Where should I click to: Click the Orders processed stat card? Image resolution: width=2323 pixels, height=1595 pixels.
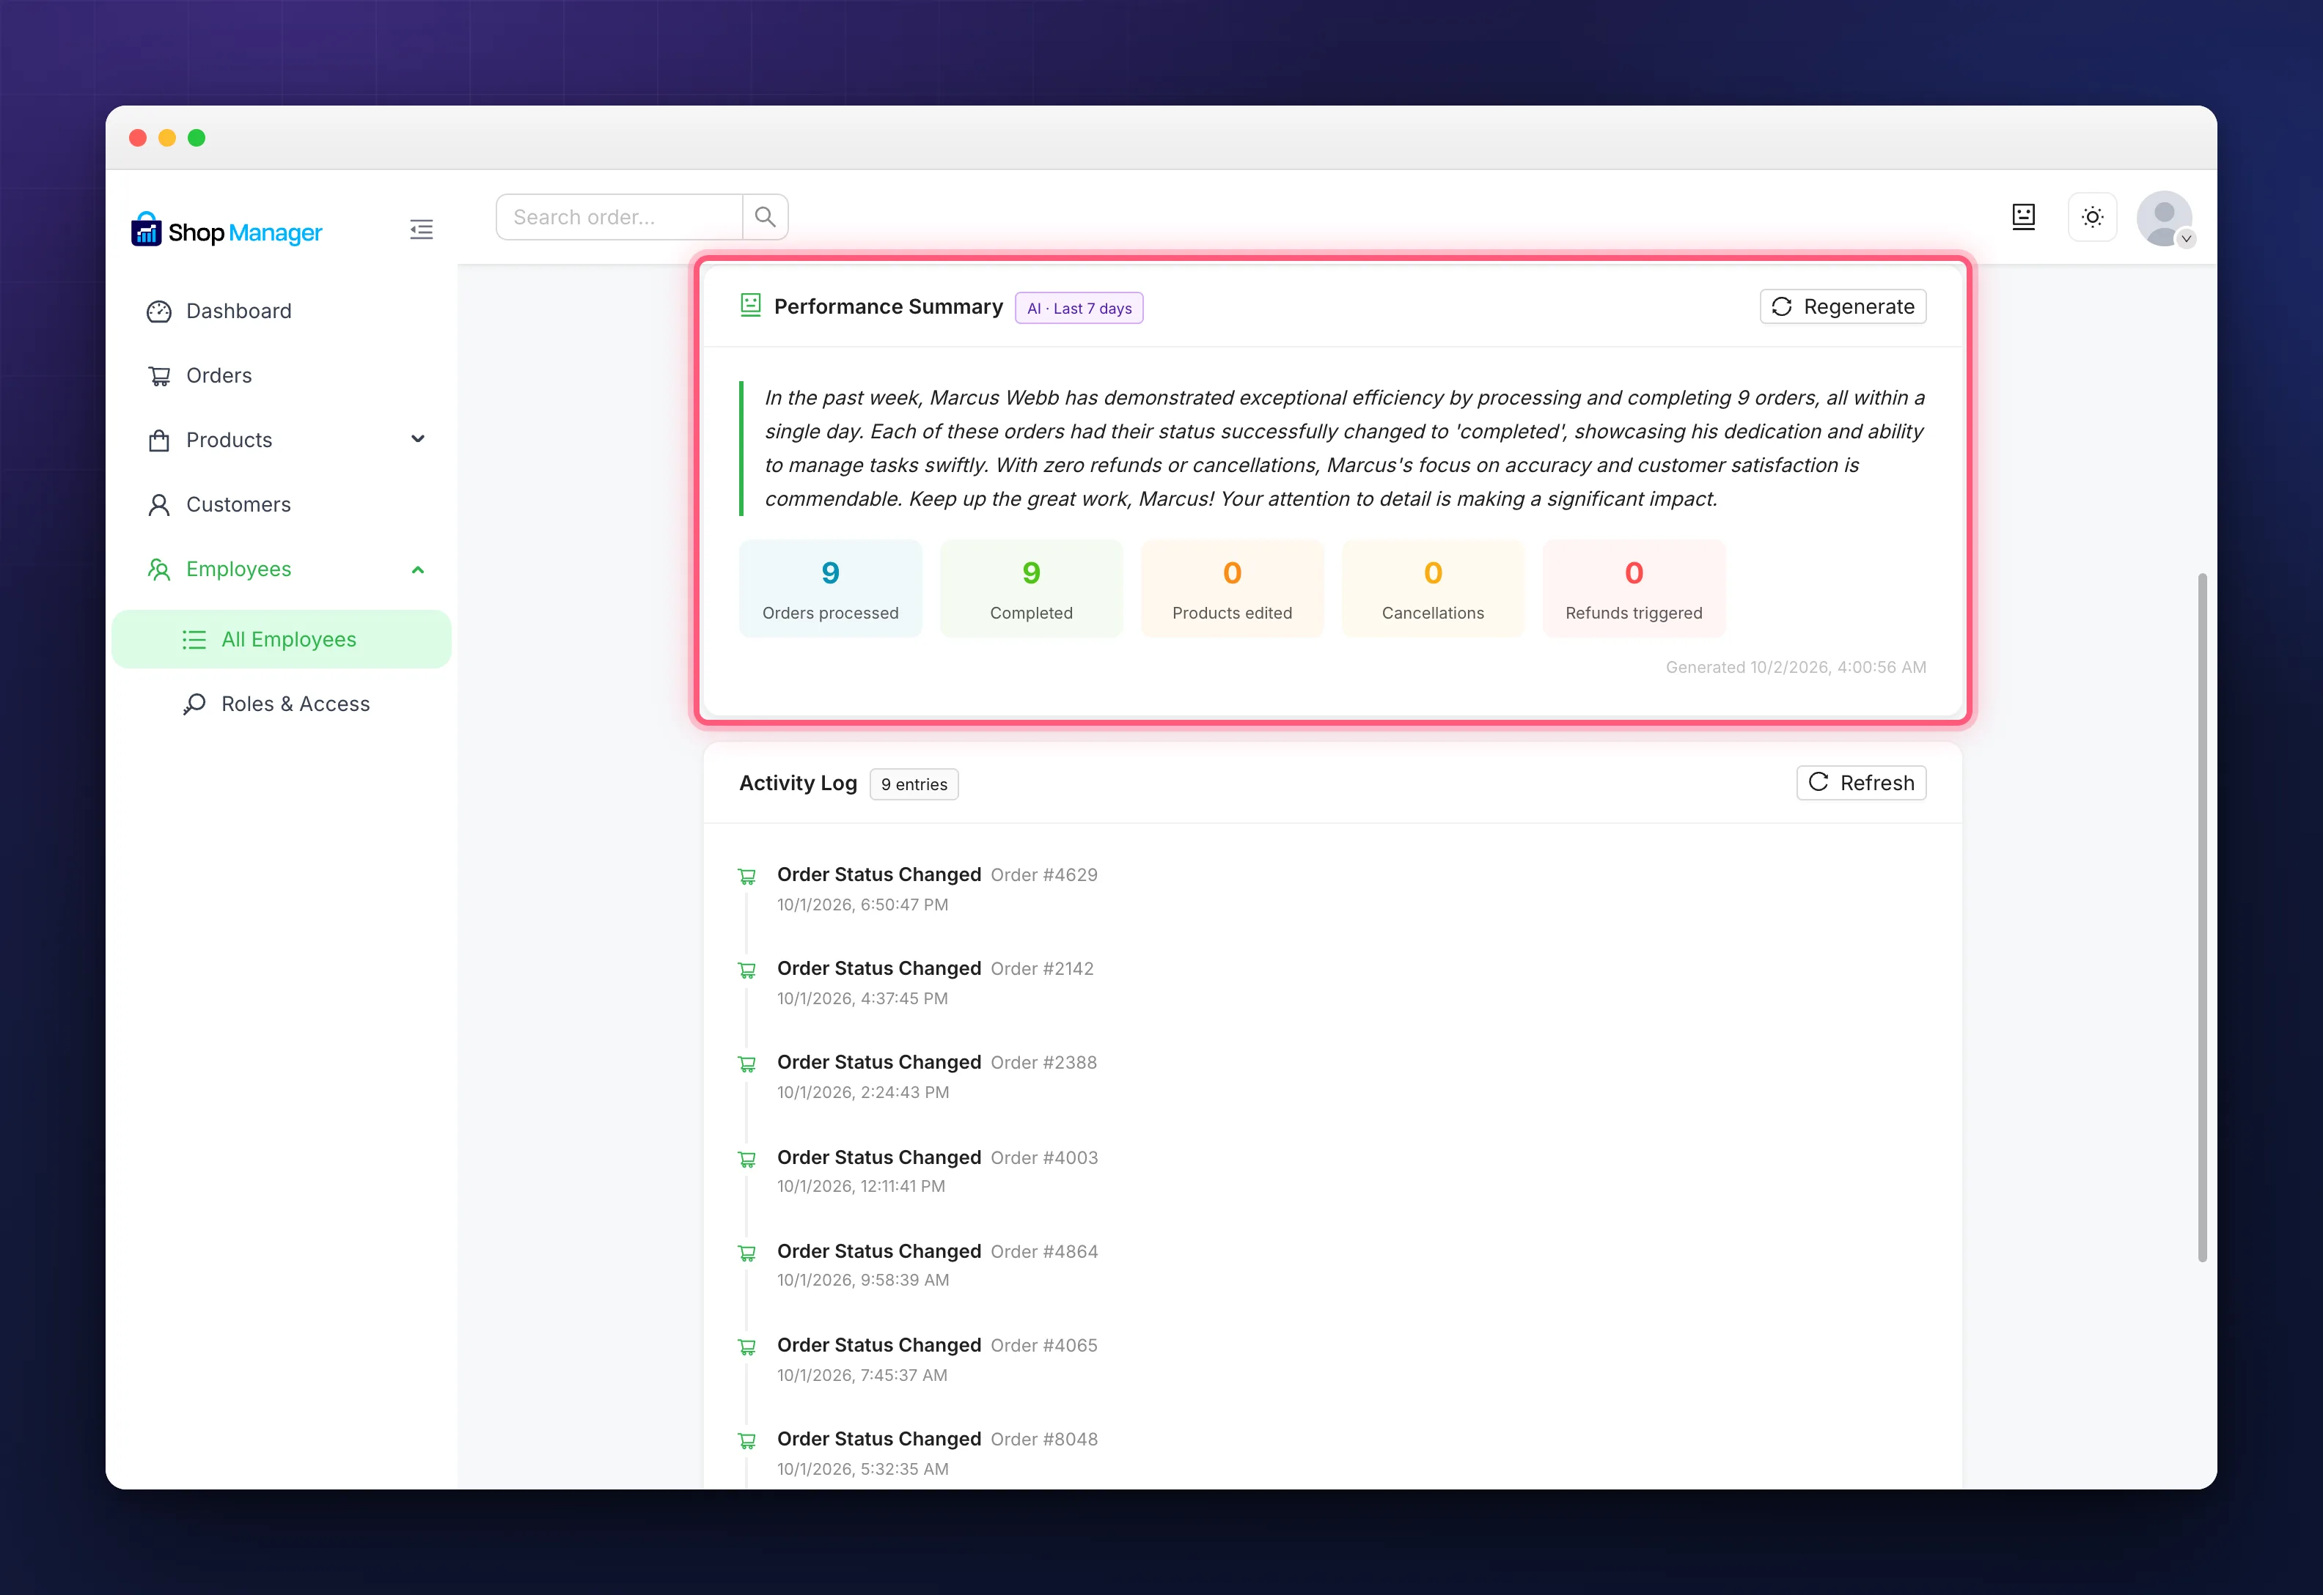point(829,588)
